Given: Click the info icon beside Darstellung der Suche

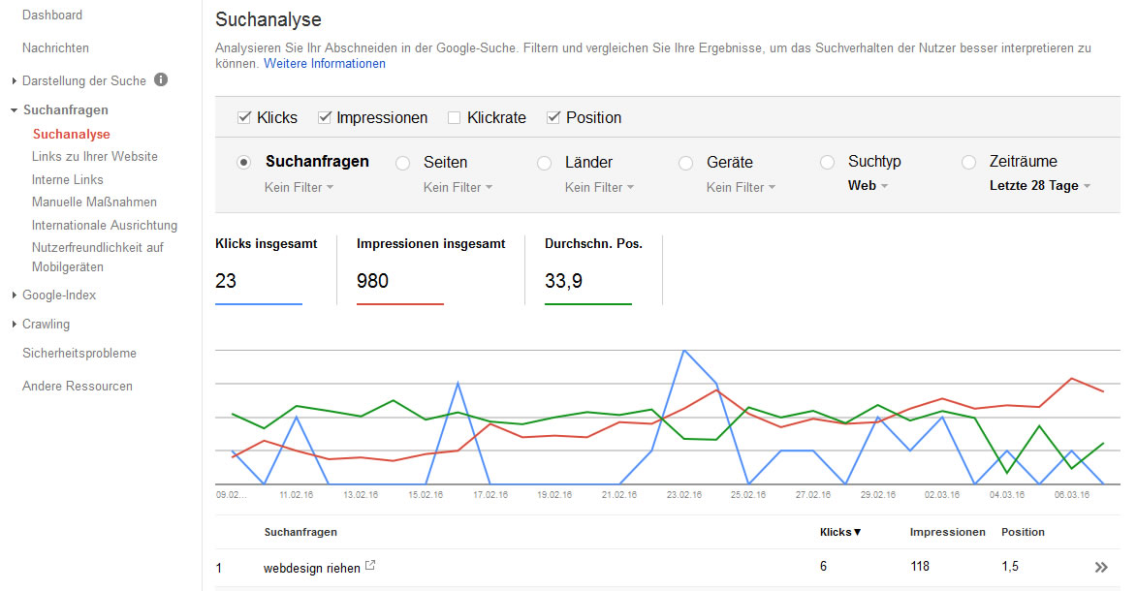Looking at the screenshot, I should [x=161, y=80].
